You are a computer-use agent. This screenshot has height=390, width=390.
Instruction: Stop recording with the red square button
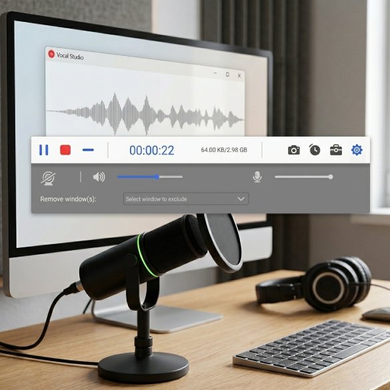click(x=65, y=150)
